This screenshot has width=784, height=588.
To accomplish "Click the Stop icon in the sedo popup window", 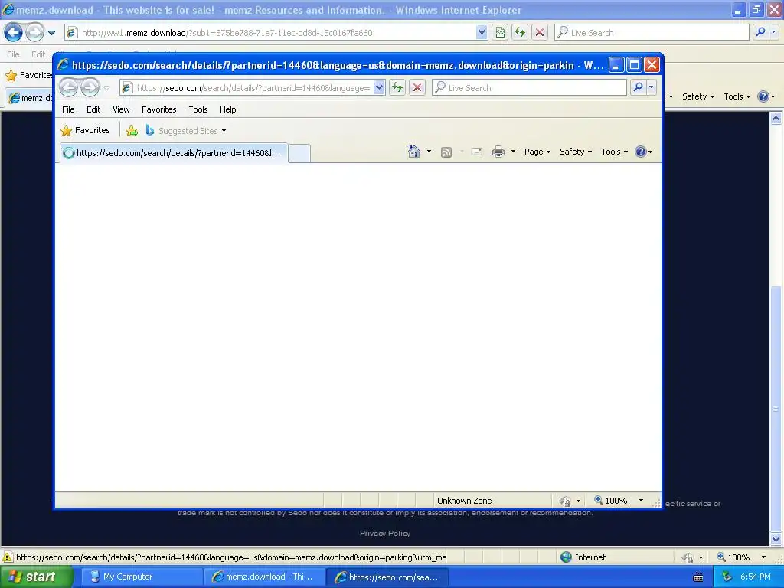I will (x=417, y=88).
